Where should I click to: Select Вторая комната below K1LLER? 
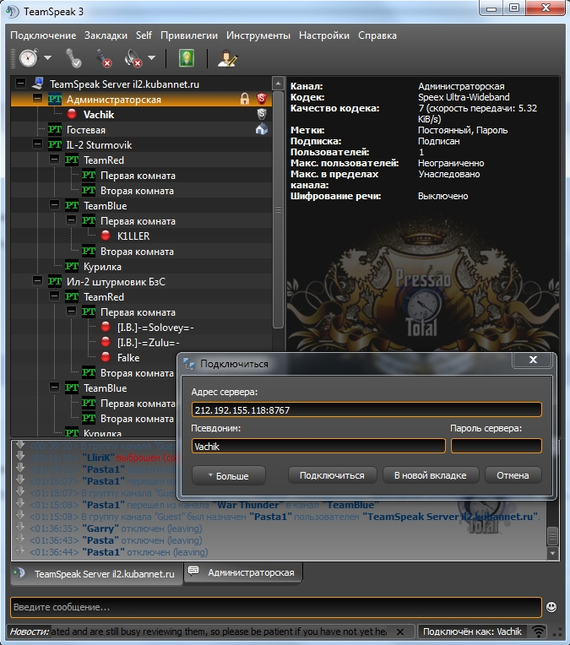[137, 252]
